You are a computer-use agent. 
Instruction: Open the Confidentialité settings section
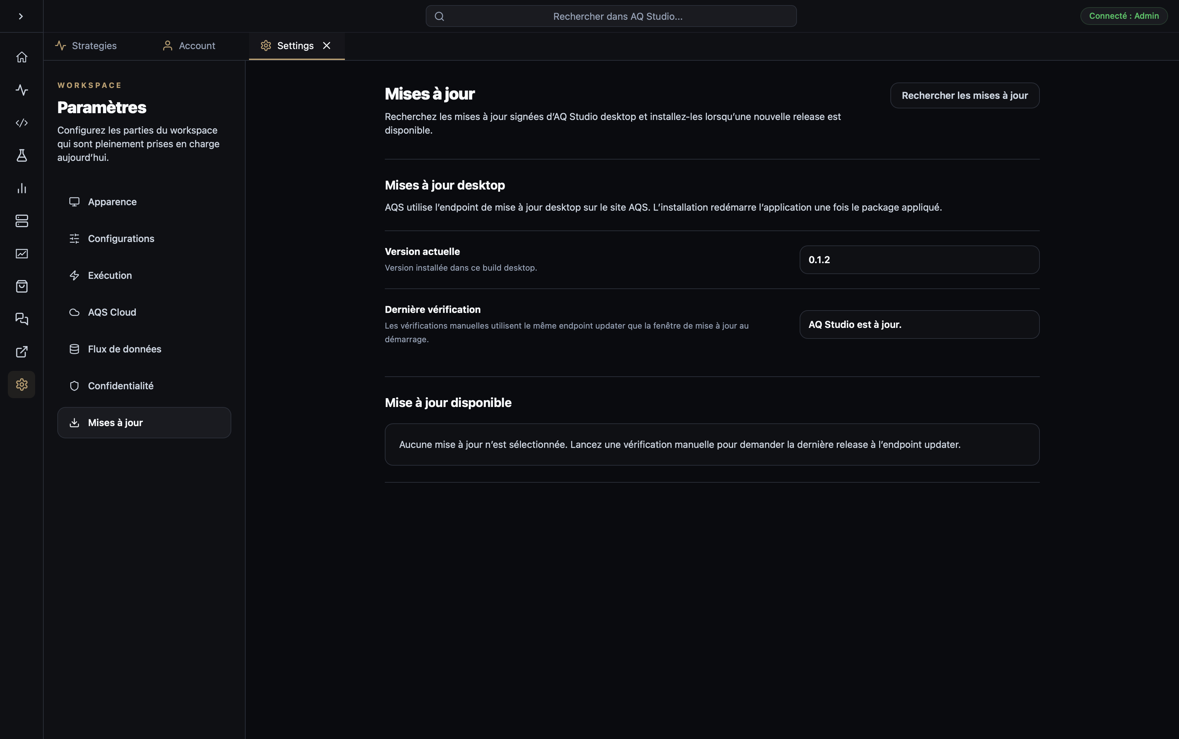(x=144, y=386)
